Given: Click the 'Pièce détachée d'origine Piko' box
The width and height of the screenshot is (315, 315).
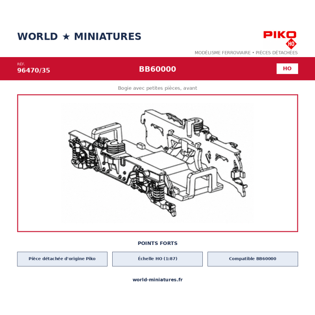Looking at the screenshot, I should tap(62, 259).
